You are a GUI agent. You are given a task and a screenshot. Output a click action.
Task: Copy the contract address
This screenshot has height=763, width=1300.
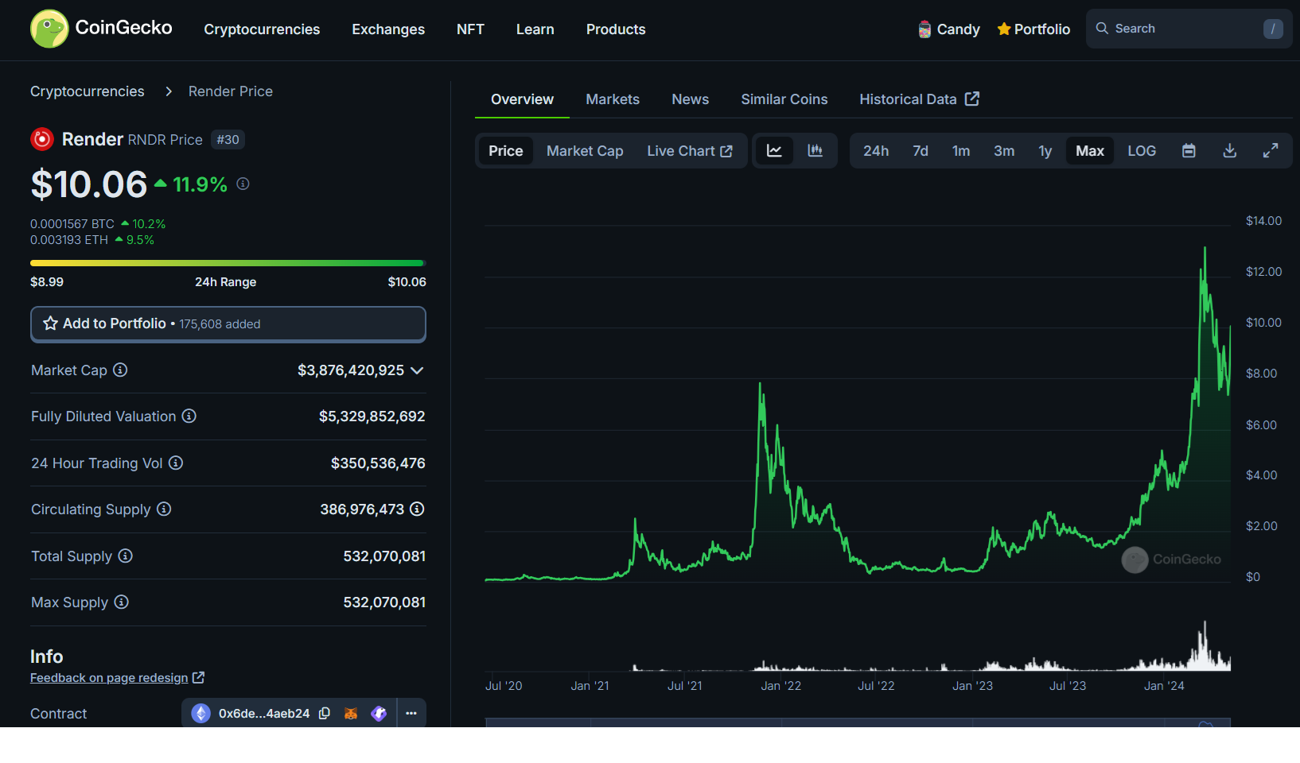[325, 713]
